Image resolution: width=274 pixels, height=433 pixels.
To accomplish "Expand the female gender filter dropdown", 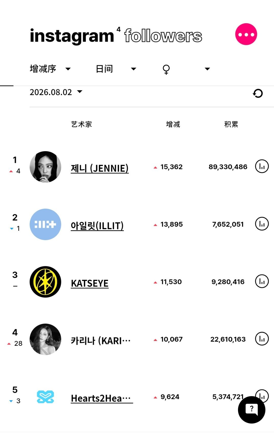I will tap(186, 69).
